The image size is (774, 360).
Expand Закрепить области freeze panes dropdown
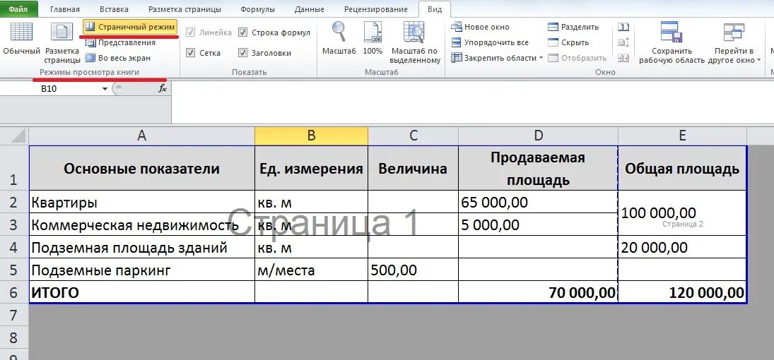pyautogui.click(x=541, y=58)
